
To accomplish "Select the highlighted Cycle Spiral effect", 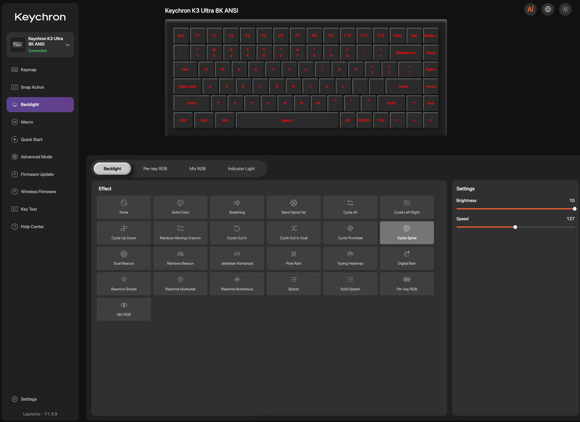I will point(406,233).
